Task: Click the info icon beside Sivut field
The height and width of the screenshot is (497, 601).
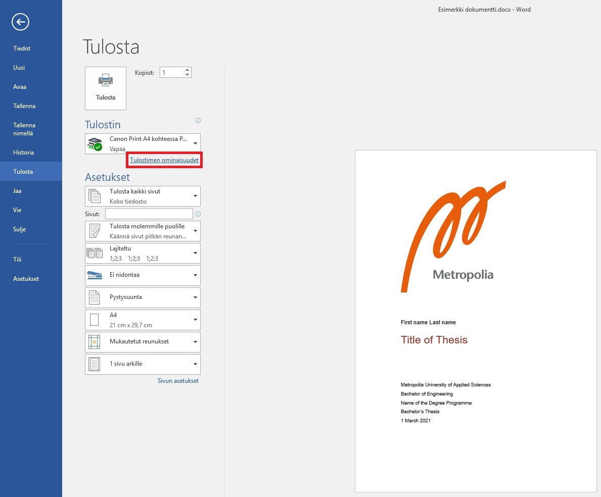Action: (198, 214)
